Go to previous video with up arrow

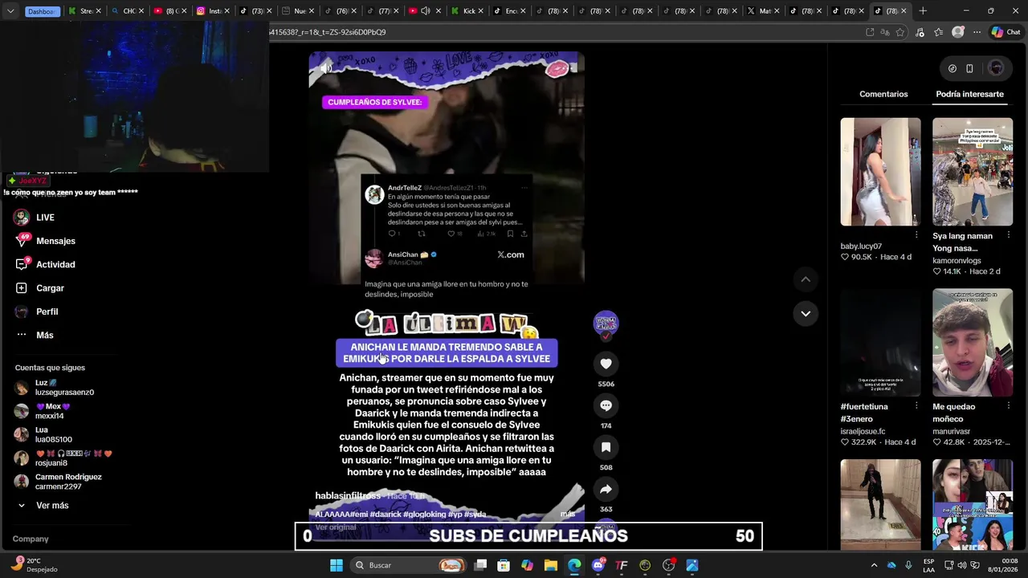(806, 279)
